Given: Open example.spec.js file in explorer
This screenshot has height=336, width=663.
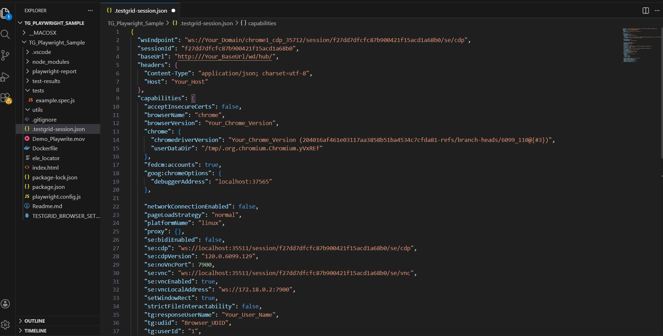Looking at the screenshot, I should tap(55, 100).
